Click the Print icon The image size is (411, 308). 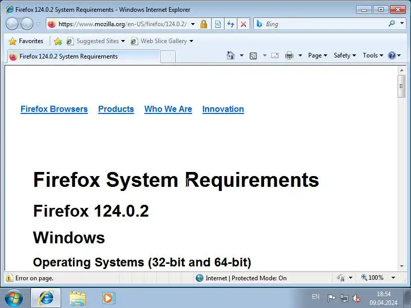tap(289, 55)
